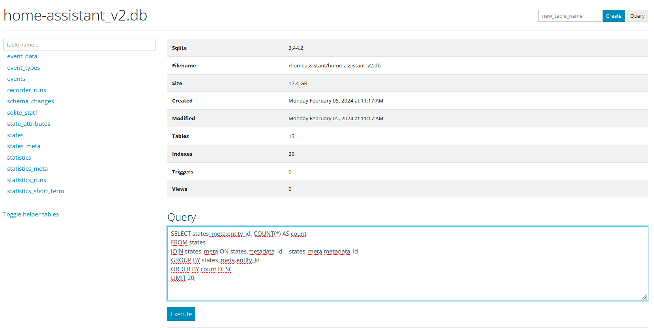Screen dimensions: 654x328
Task: Focus the new_table_name input field
Action: 570,16
